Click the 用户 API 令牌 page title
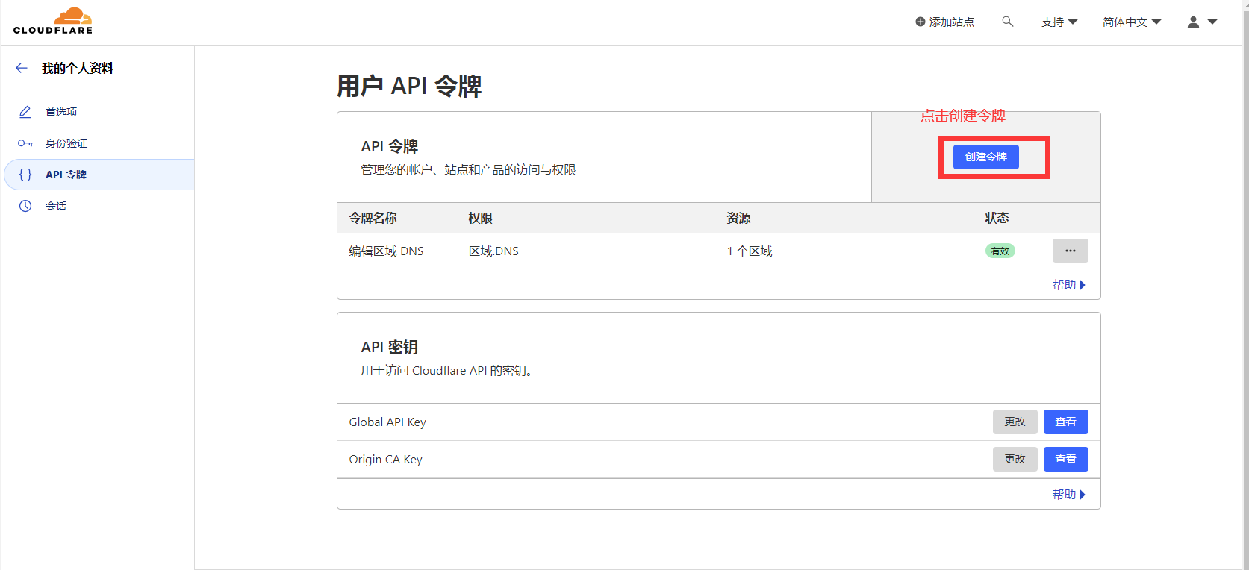The width and height of the screenshot is (1249, 570). click(x=409, y=86)
